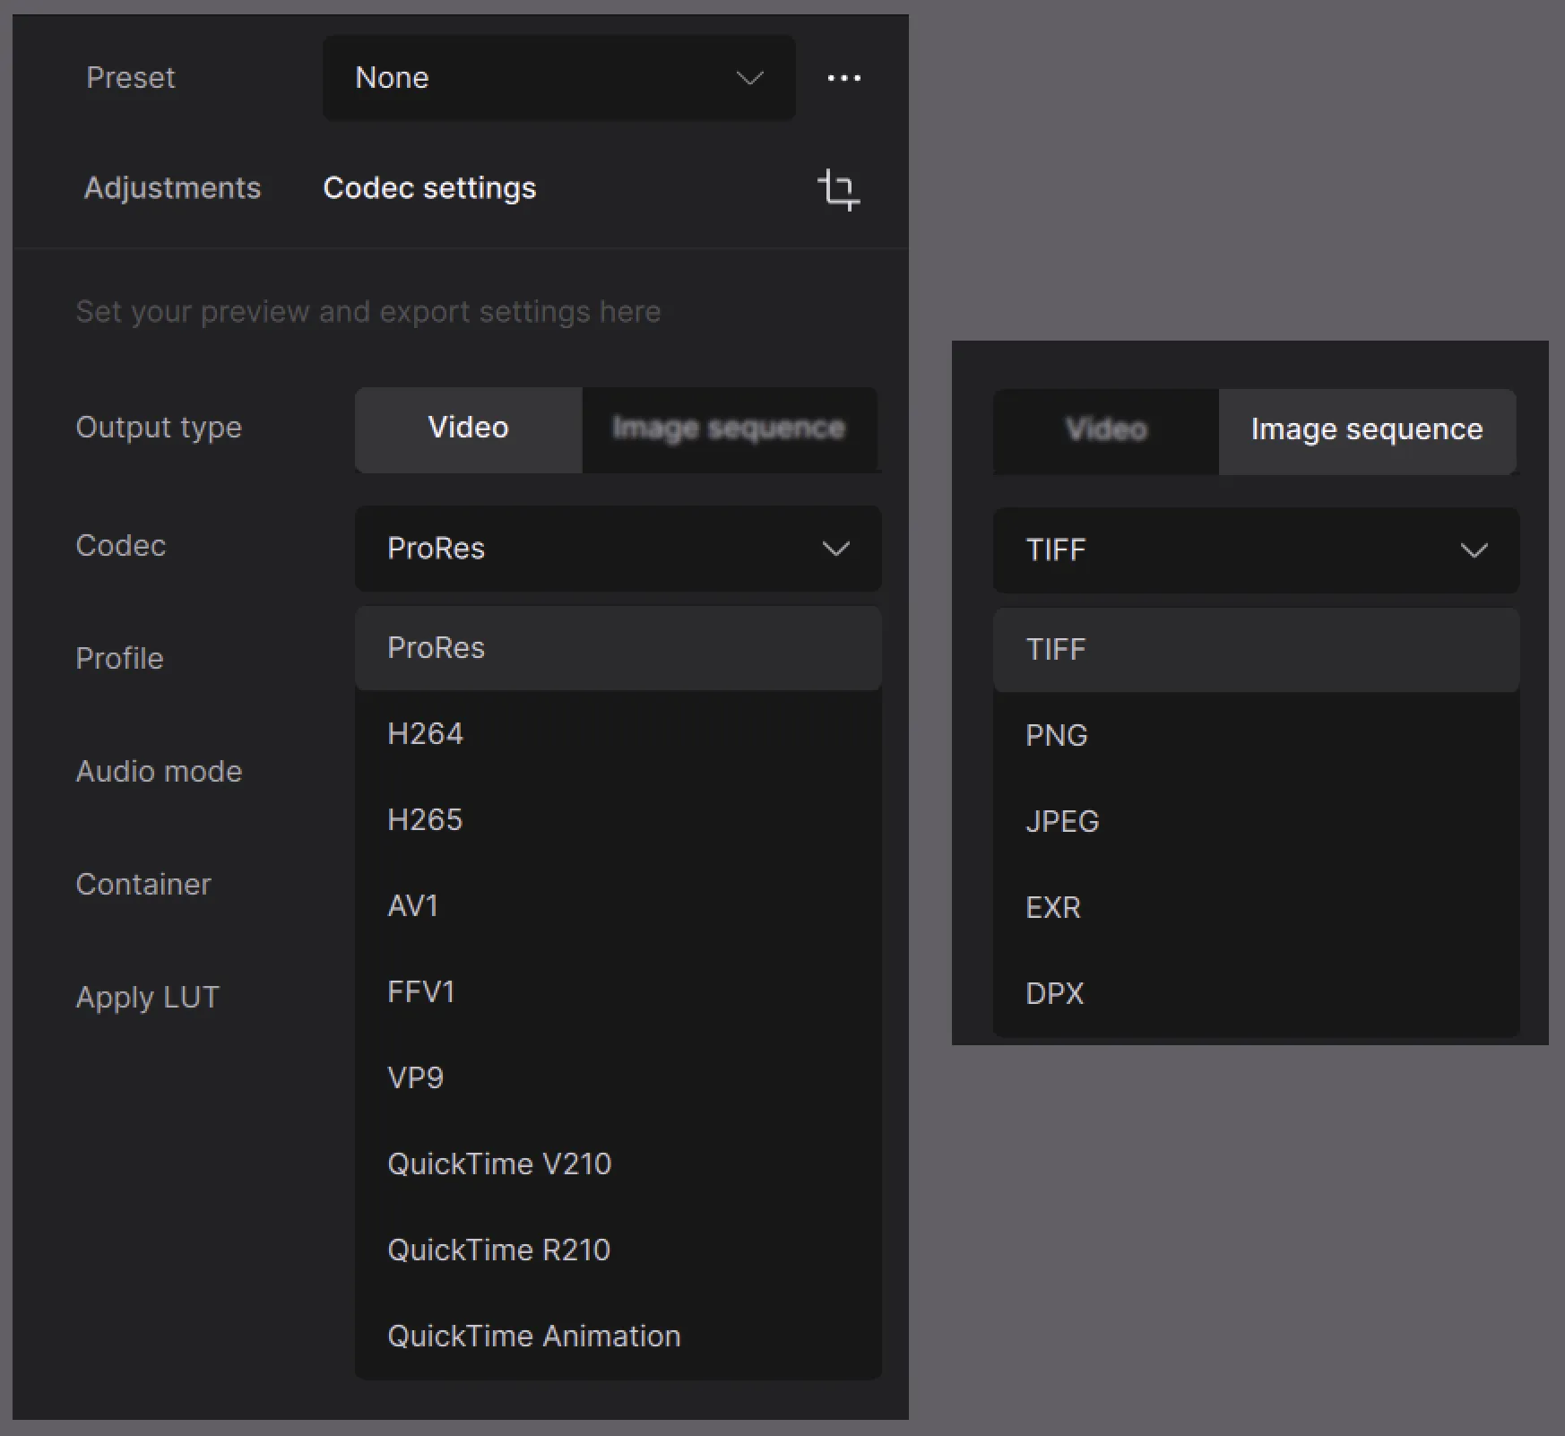Open the ProRes codec dropdown
Image resolution: width=1565 pixels, height=1436 pixels.
click(x=618, y=549)
